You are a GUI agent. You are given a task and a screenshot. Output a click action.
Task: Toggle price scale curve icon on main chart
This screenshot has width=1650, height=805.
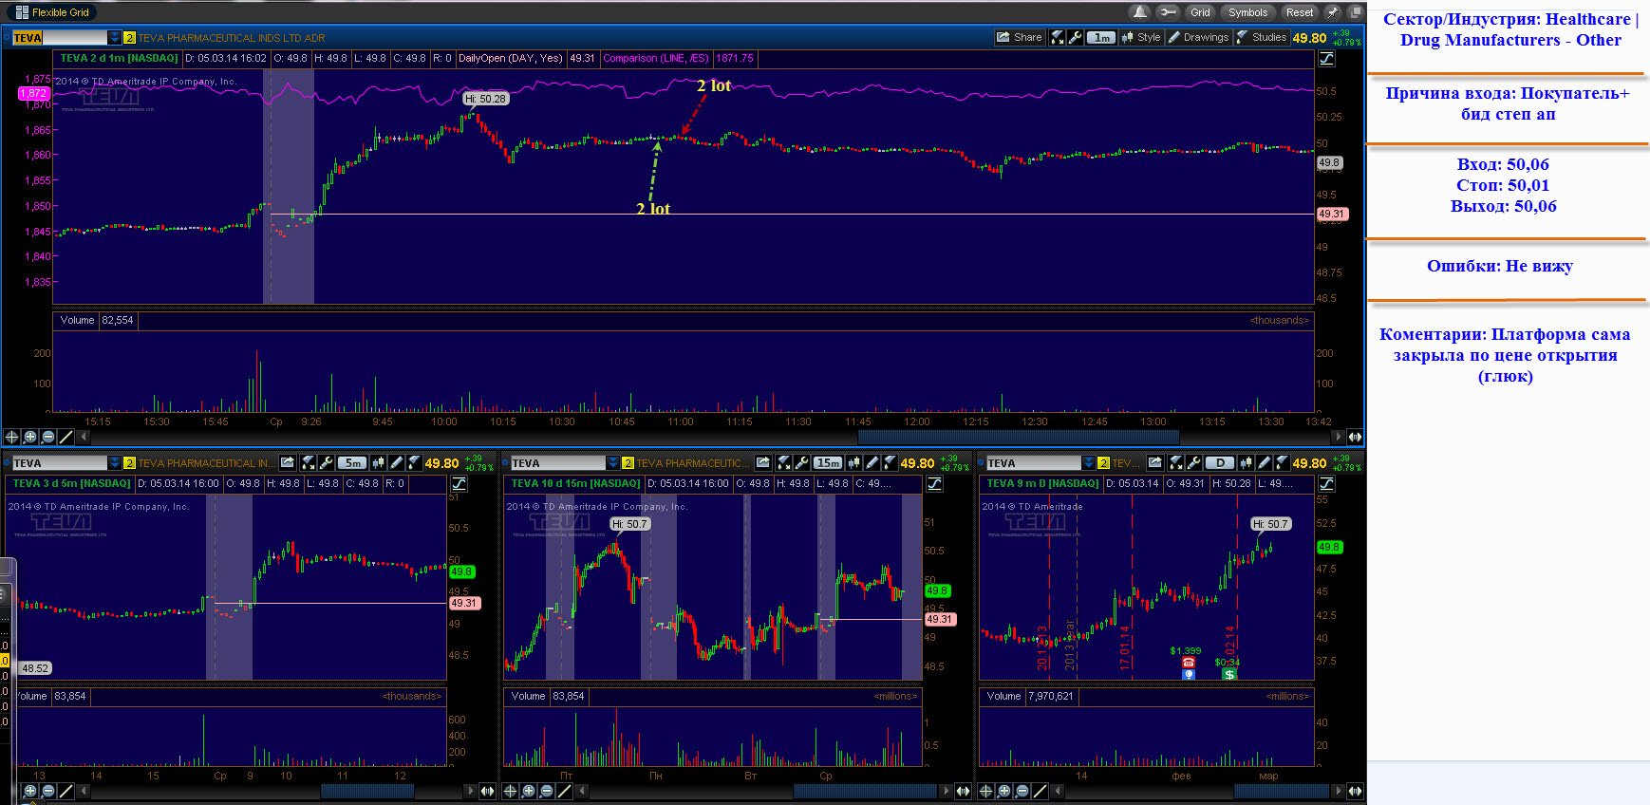pyautogui.click(x=1326, y=59)
